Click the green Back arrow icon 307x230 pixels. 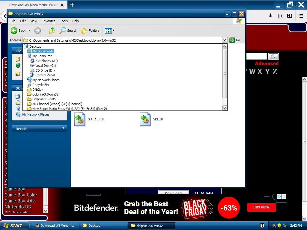point(14,31)
